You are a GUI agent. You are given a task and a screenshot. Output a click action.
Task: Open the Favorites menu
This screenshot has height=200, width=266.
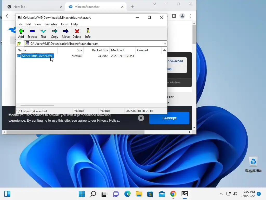(51, 24)
